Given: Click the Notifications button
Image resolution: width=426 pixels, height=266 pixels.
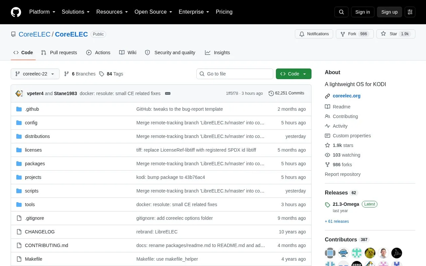Looking at the screenshot, I should pyautogui.click(x=314, y=34).
